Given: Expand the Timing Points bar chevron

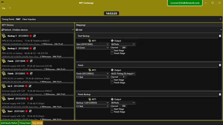Looking at the screenshot, I should pos(221,19).
